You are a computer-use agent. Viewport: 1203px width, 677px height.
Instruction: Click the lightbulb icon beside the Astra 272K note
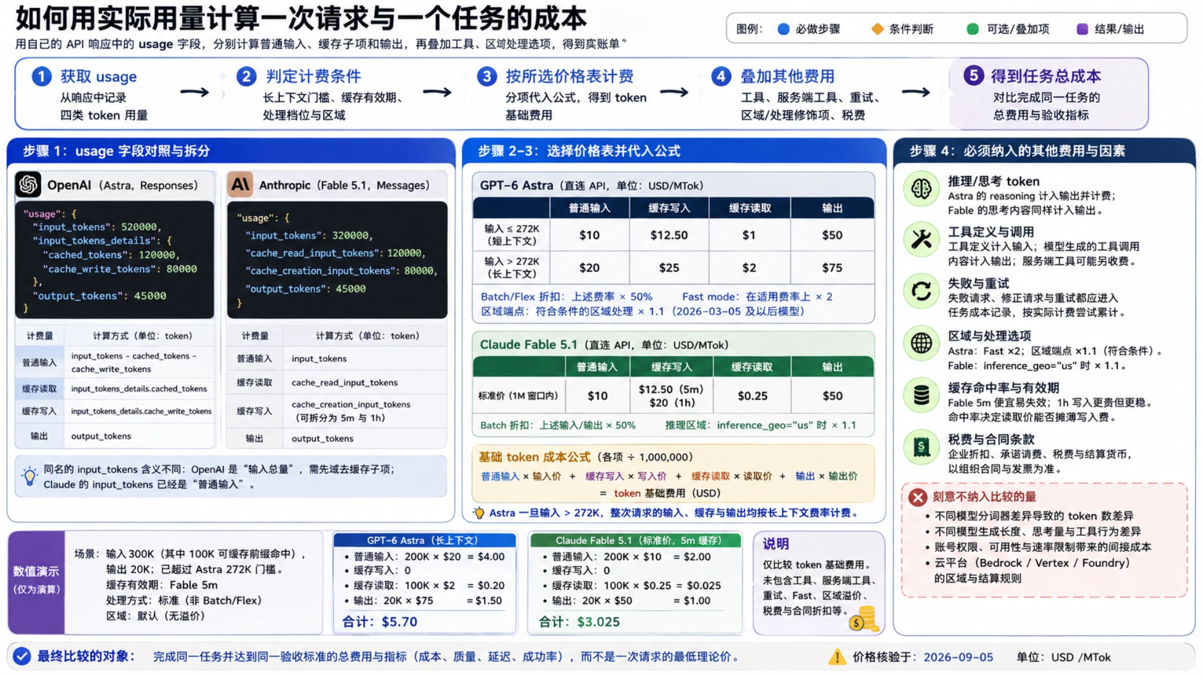coord(479,513)
